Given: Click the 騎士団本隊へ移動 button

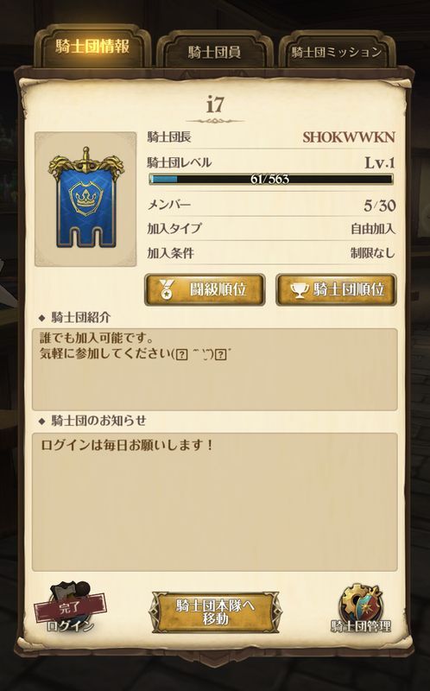Looking at the screenshot, I should [216, 612].
